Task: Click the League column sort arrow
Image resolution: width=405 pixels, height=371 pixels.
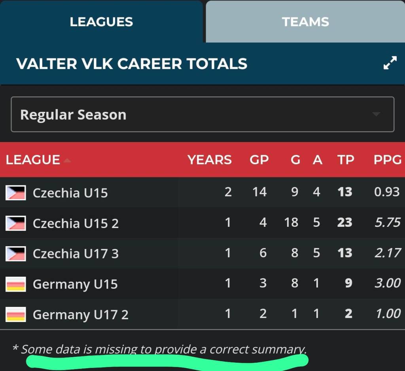Action: 67,160
